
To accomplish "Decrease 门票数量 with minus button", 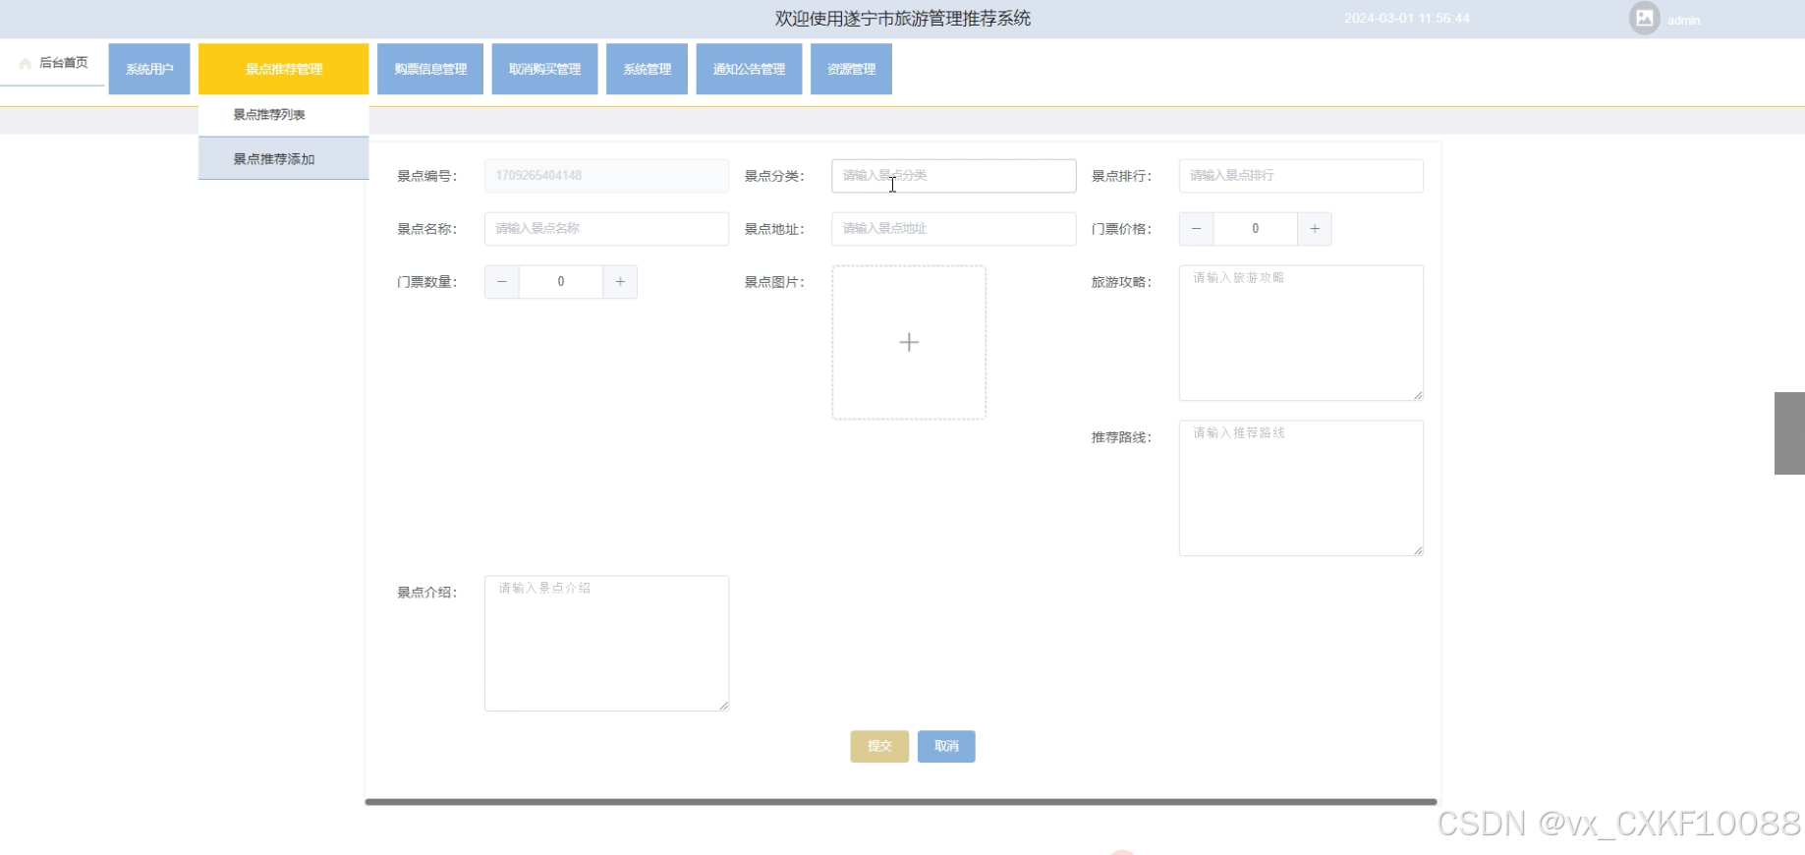I will pos(501,282).
